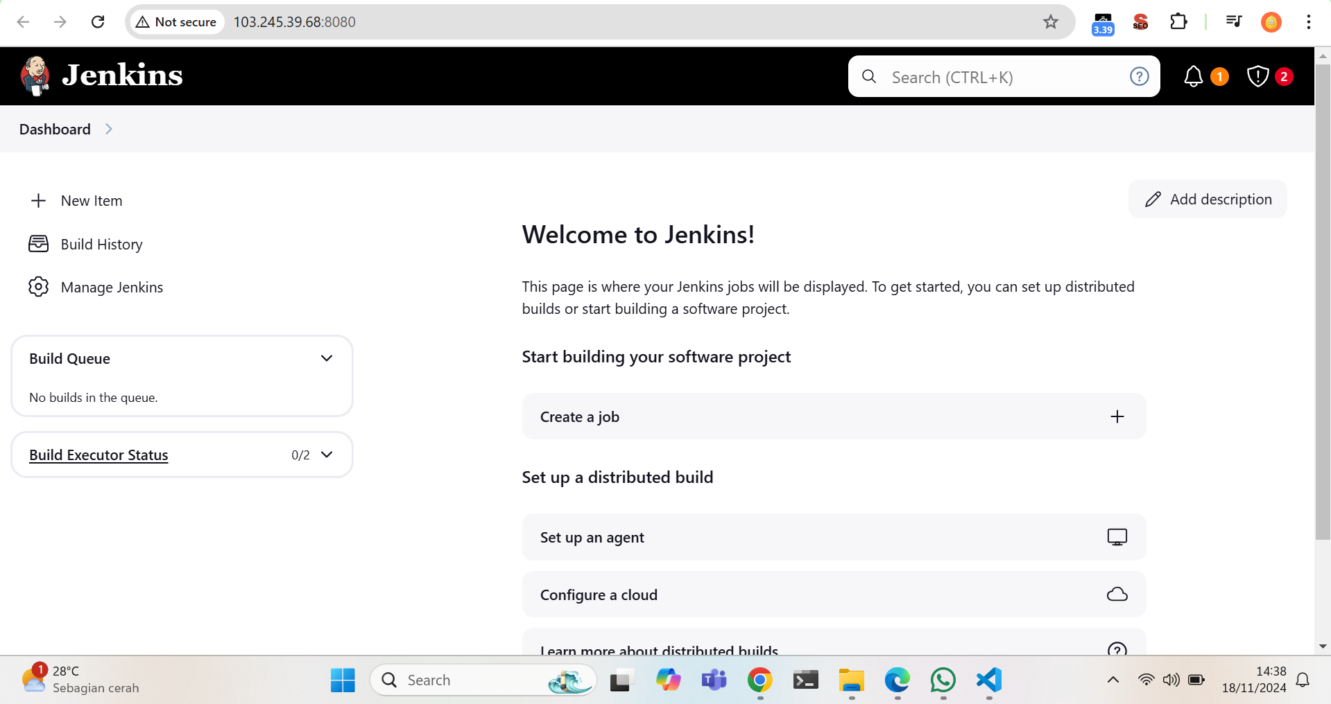Click Set up an agent
This screenshot has height=704, width=1331.
834,537
